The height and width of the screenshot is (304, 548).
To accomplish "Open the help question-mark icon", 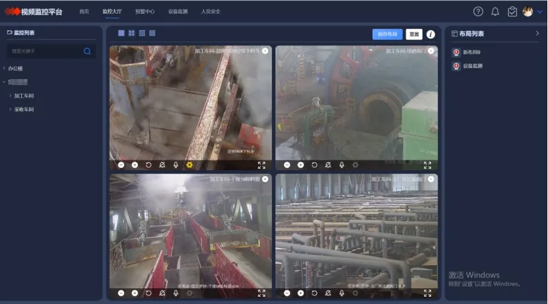I will click(478, 11).
